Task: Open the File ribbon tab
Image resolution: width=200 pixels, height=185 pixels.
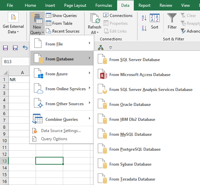Action: (x=10, y=5)
